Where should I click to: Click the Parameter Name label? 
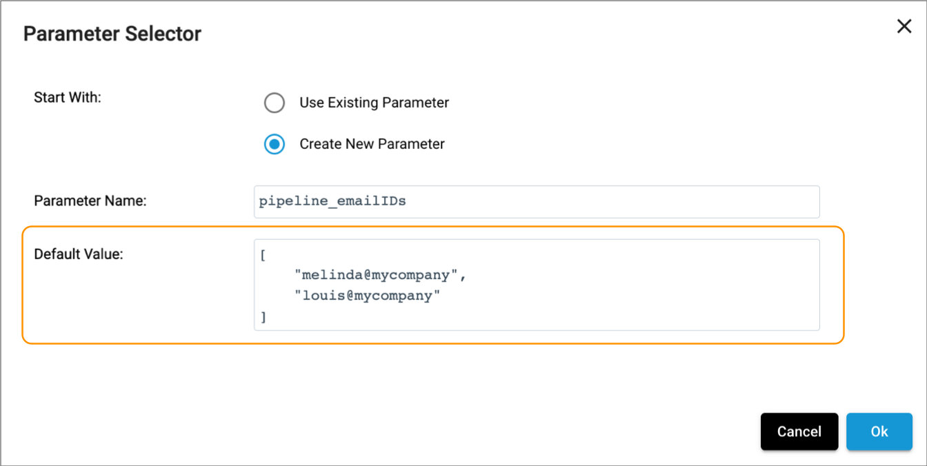coord(90,201)
